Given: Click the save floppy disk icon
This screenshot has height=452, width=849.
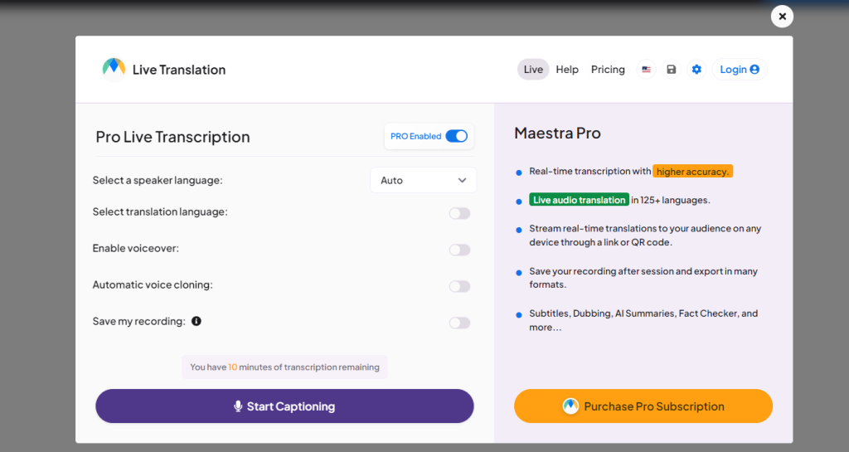Looking at the screenshot, I should [672, 70].
